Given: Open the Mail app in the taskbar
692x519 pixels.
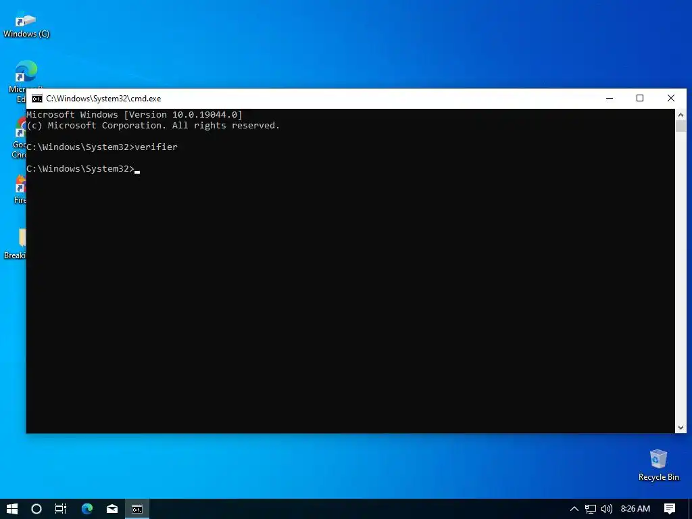Looking at the screenshot, I should pos(112,509).
